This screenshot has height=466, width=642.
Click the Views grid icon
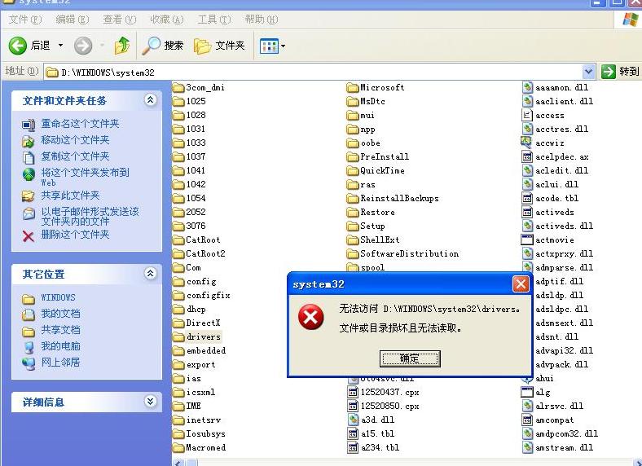click(x=269, y=46)
